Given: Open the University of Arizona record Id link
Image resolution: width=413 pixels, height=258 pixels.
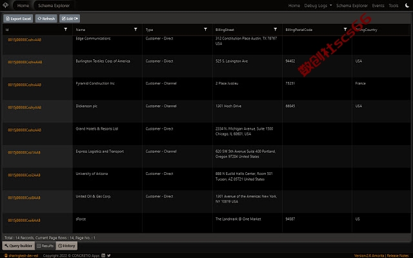Looking at the screenshot, I should click(24, 175).
